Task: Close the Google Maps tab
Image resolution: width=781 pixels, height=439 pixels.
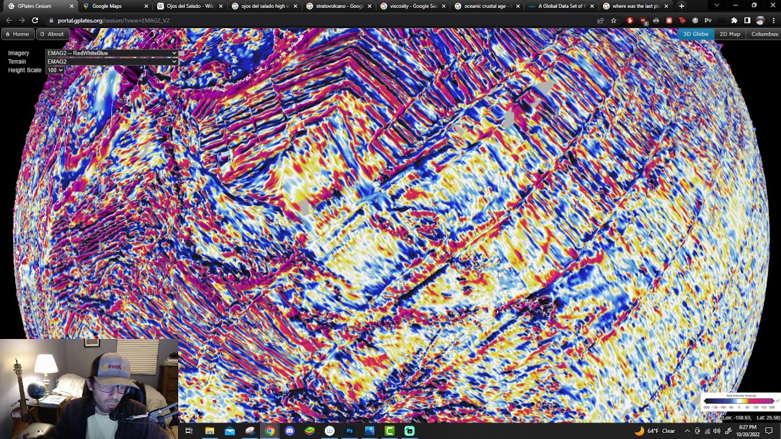Action: [x=146, y=6]
